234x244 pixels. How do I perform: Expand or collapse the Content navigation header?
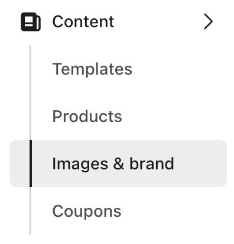pos(117,21)
